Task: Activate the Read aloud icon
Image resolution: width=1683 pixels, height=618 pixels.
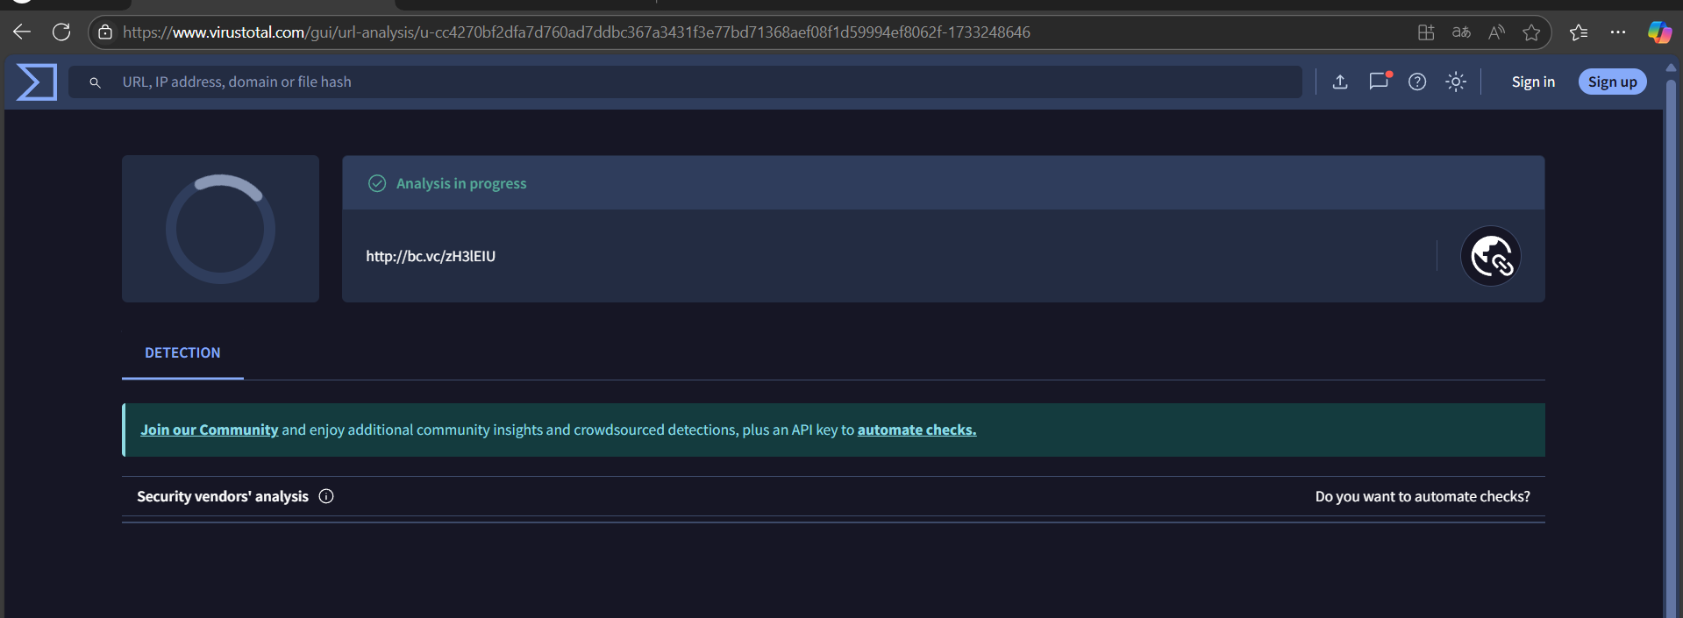Action: point(1496,32)
